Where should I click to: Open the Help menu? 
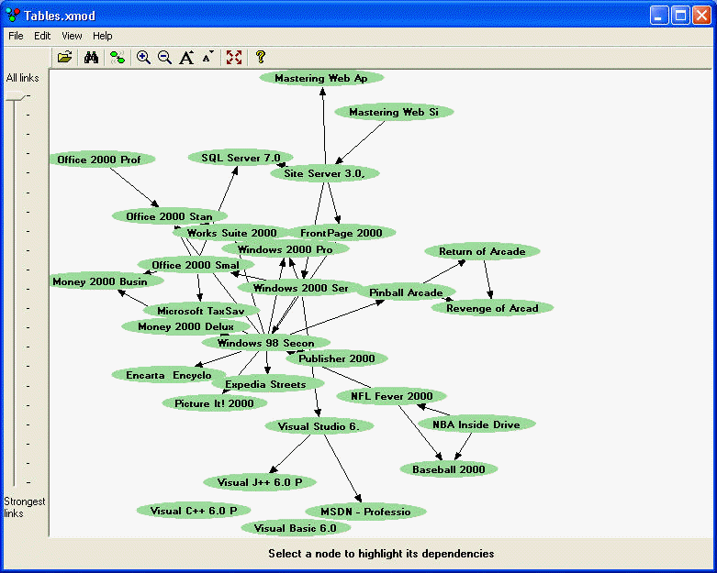click(102, 36)
